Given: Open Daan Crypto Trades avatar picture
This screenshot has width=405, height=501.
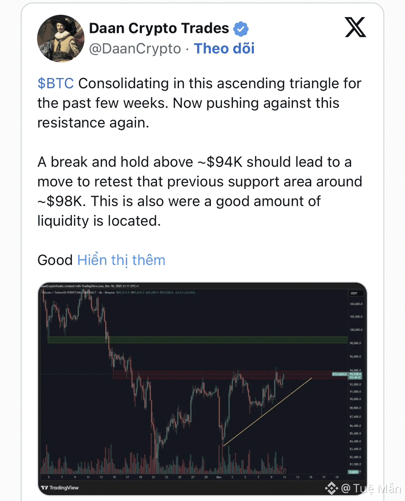Looking at the screenshot, I should point(61,38).
